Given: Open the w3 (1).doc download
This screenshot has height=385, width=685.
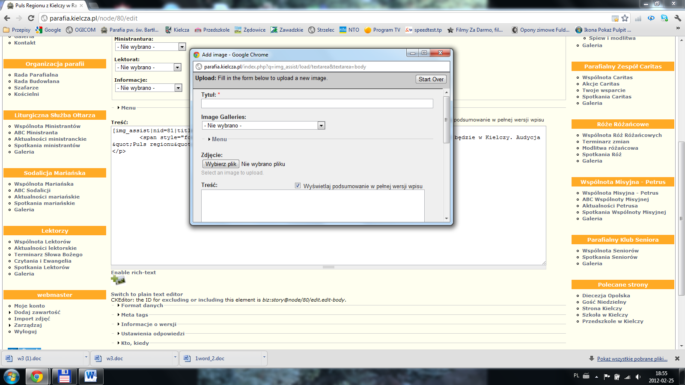Looking at the screenshot, I should tap(43, 358).
